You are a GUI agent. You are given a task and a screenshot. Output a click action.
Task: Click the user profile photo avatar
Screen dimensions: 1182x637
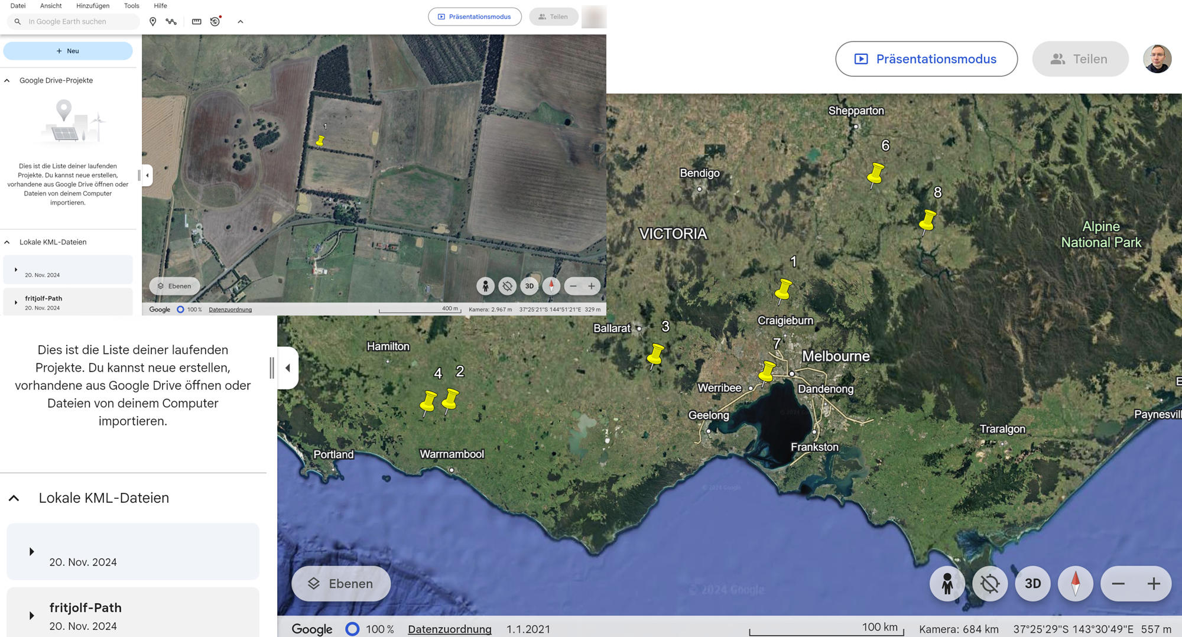click(x=1157, y=59)
